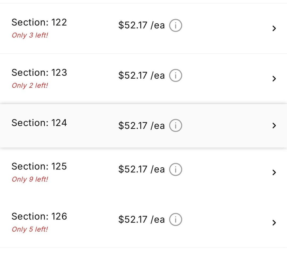This screenshot has height=272, width=287.
Task: Click the circled info icon for Section 126
Action: (x=176, y=219)
